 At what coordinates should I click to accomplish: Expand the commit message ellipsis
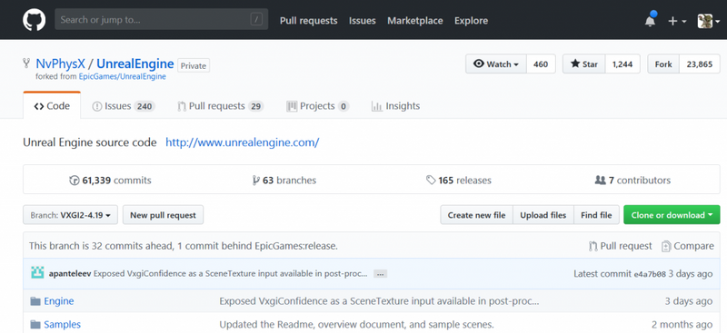coord(380,274)
